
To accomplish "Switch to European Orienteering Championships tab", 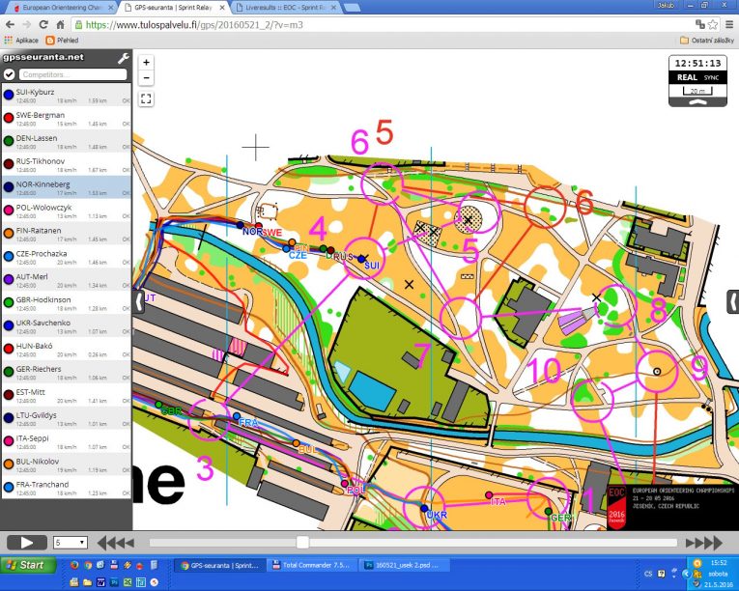I will point(61,8).
